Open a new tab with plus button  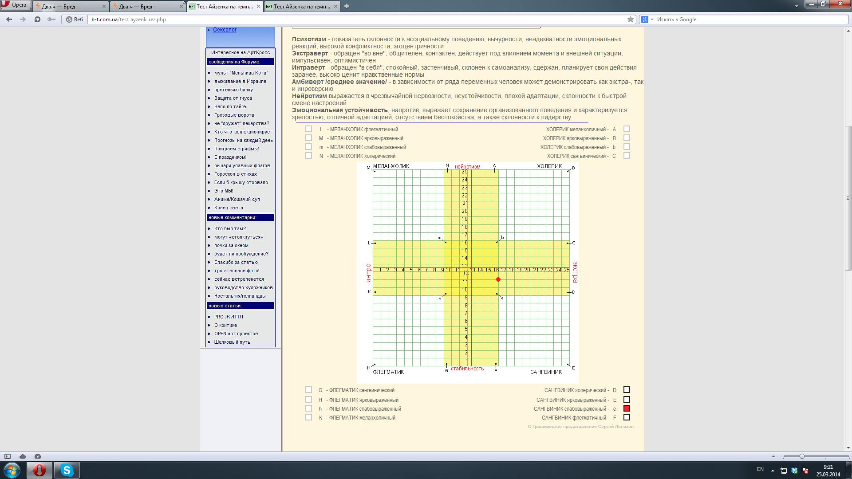[x=347, y=6]
